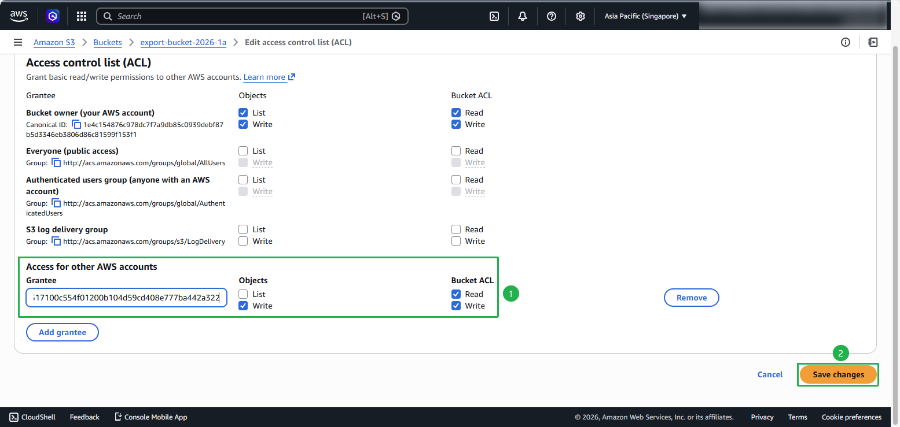Screen dimensions: 900x427
Task: Toggle Bucket owner Objects List checkbox
Action: point(243,113)
